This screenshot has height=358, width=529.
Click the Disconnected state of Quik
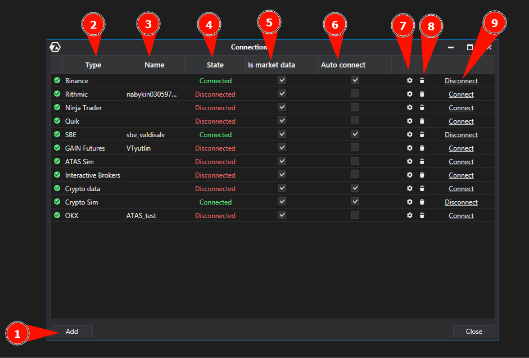(215, 121)
